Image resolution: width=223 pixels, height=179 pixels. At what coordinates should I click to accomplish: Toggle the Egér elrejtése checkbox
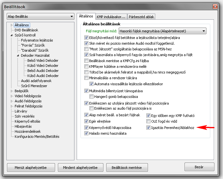(x=86, y=121)
